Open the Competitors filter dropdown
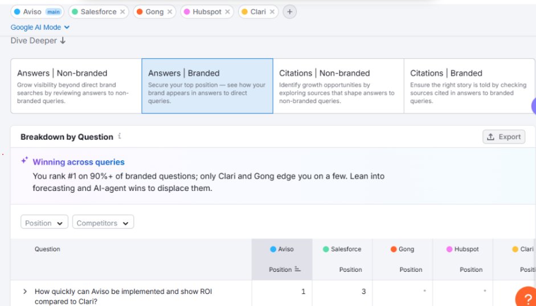This screenshot has height=306, width=536. pos(103,223)
